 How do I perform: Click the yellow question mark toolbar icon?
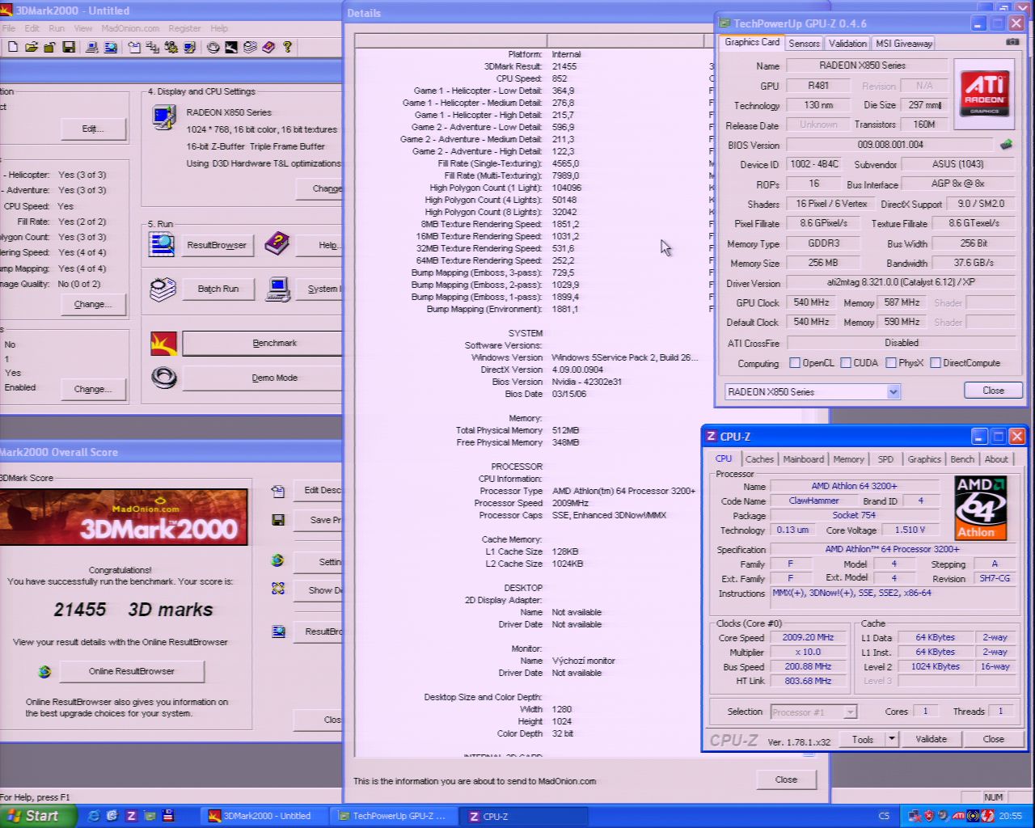(x=287, y=48)
